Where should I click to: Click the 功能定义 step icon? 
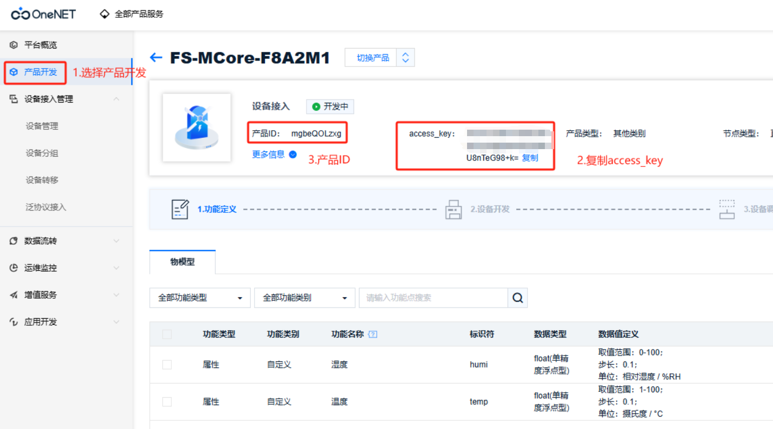180,209
